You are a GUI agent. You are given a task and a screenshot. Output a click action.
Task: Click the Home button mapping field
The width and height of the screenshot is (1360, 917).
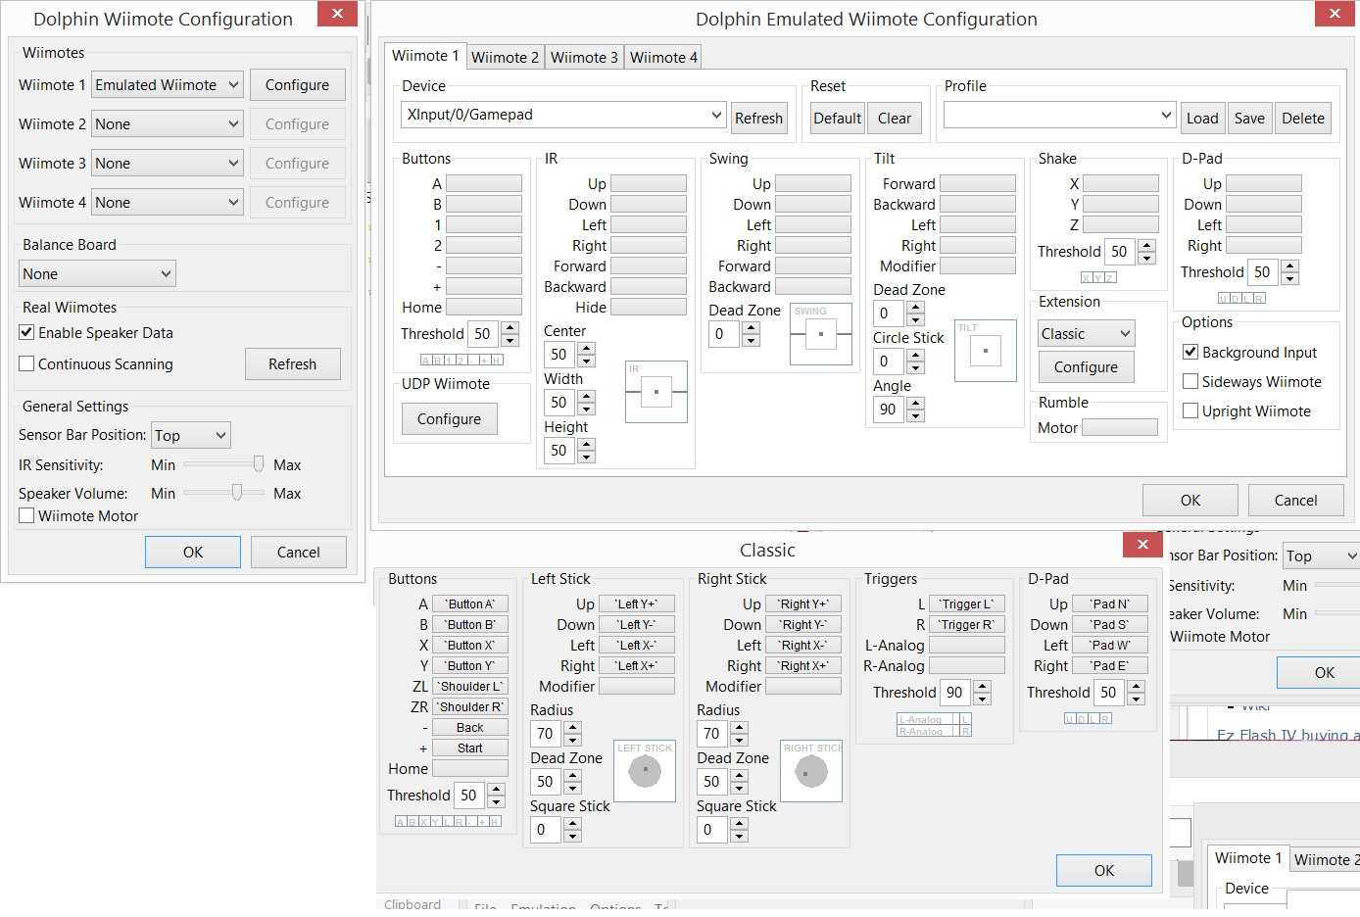(484, 307)
